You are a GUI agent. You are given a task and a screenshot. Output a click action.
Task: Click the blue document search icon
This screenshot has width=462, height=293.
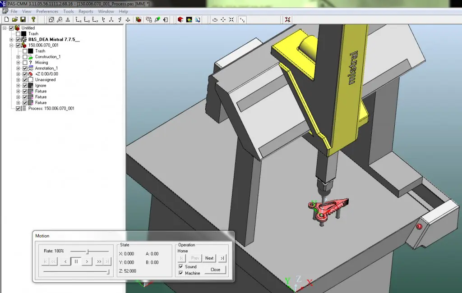(198, 20)
